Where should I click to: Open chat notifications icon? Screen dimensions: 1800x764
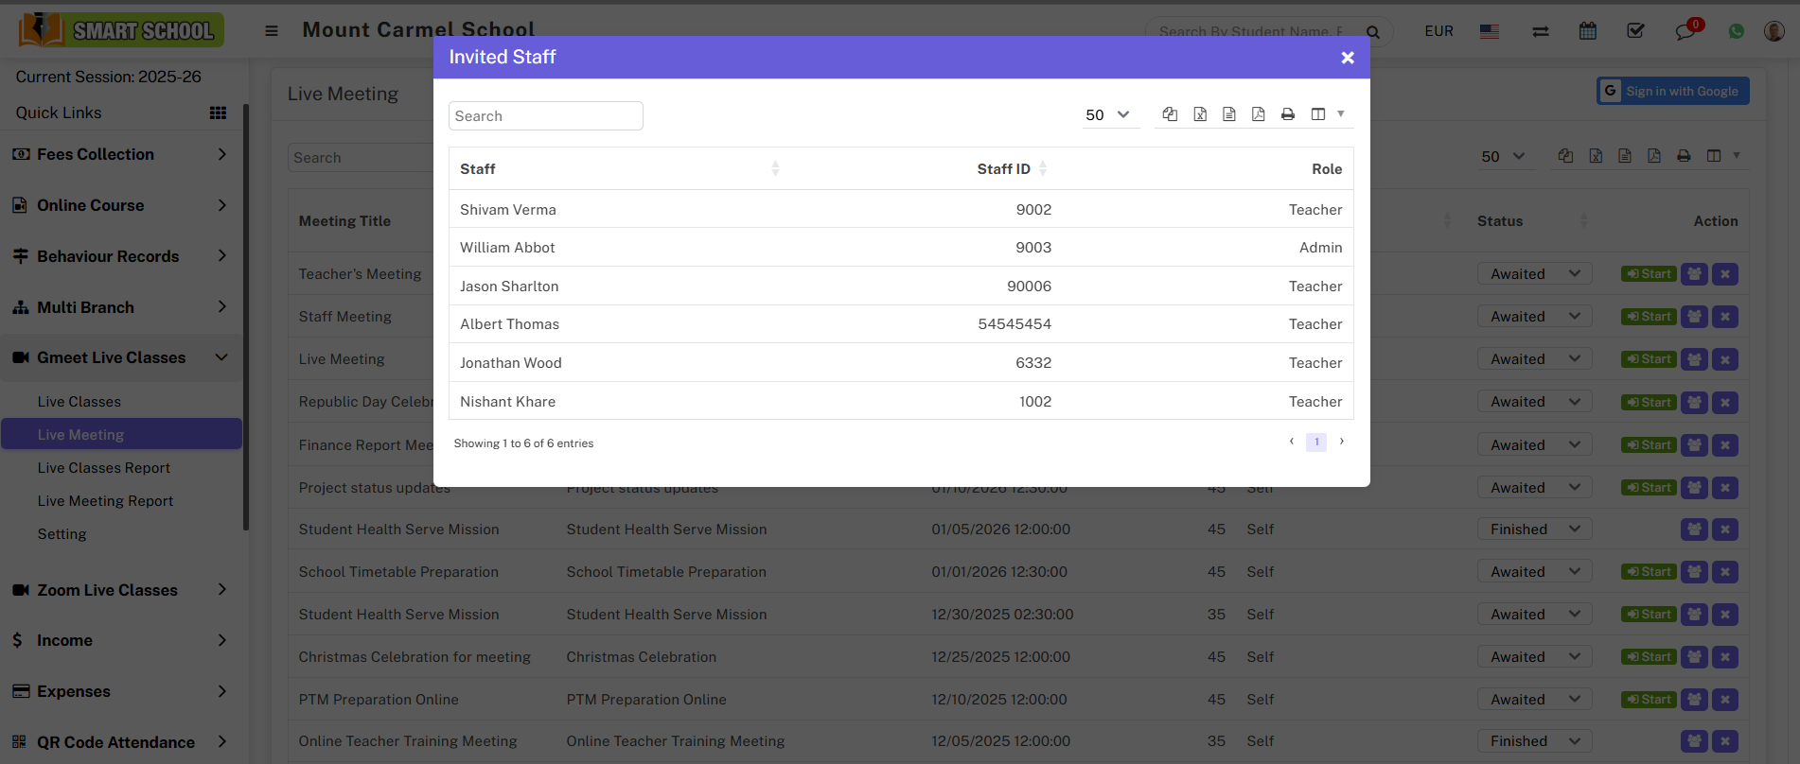tap(1686, 31)
